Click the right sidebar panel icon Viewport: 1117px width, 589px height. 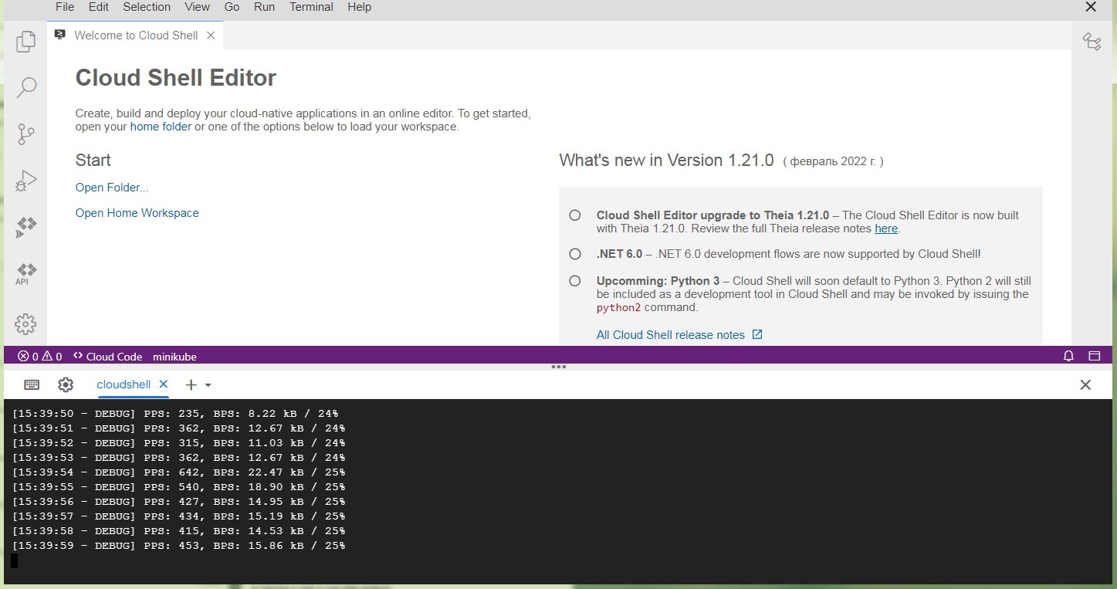click(x=1092, y=42)
